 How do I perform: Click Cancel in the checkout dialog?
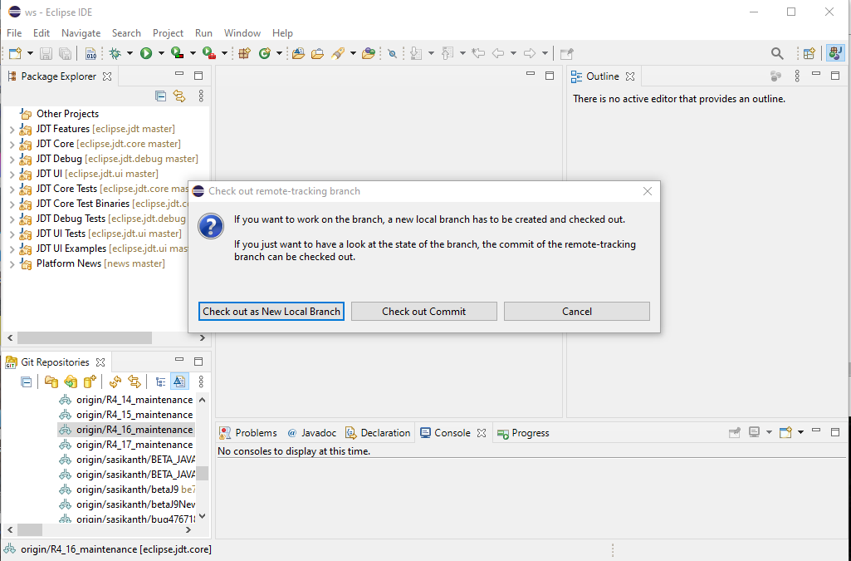tap(577, 311)
